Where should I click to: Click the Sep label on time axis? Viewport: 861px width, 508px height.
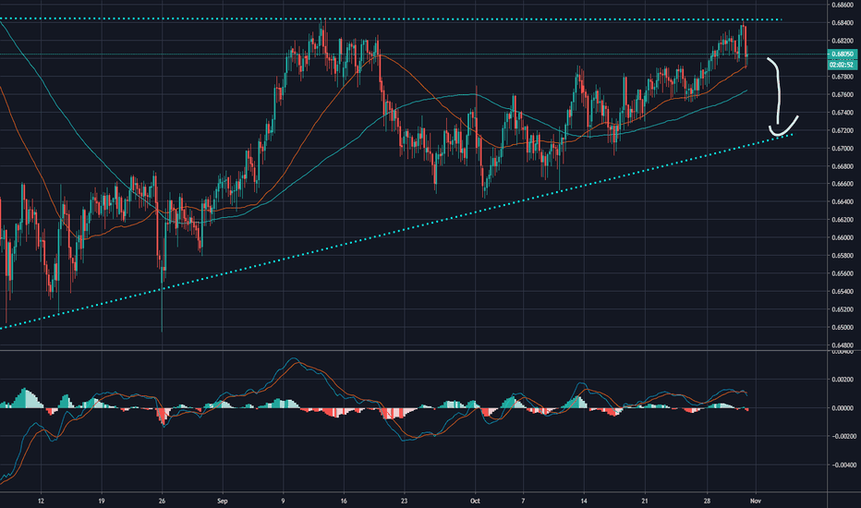(222, 501)
